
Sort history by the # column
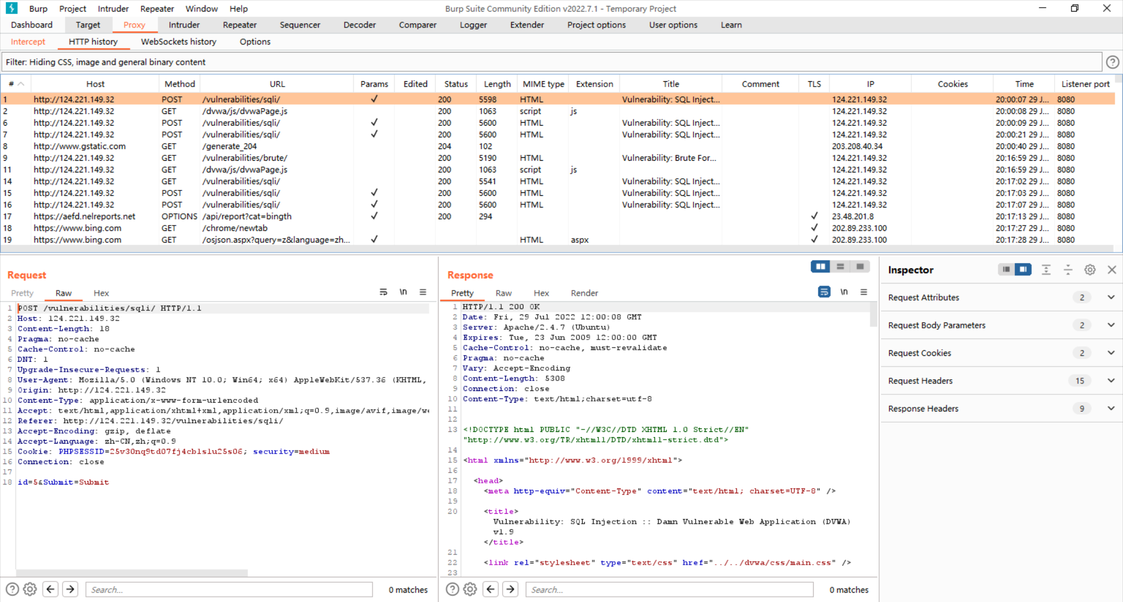(16, 84)
